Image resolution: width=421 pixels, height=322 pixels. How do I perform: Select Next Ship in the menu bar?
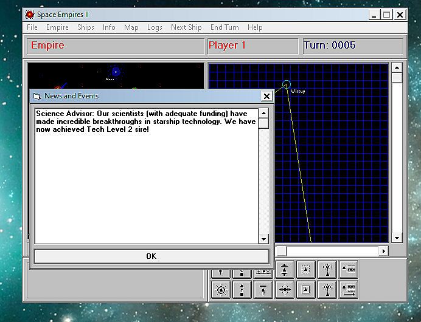(x=186, y=27)
